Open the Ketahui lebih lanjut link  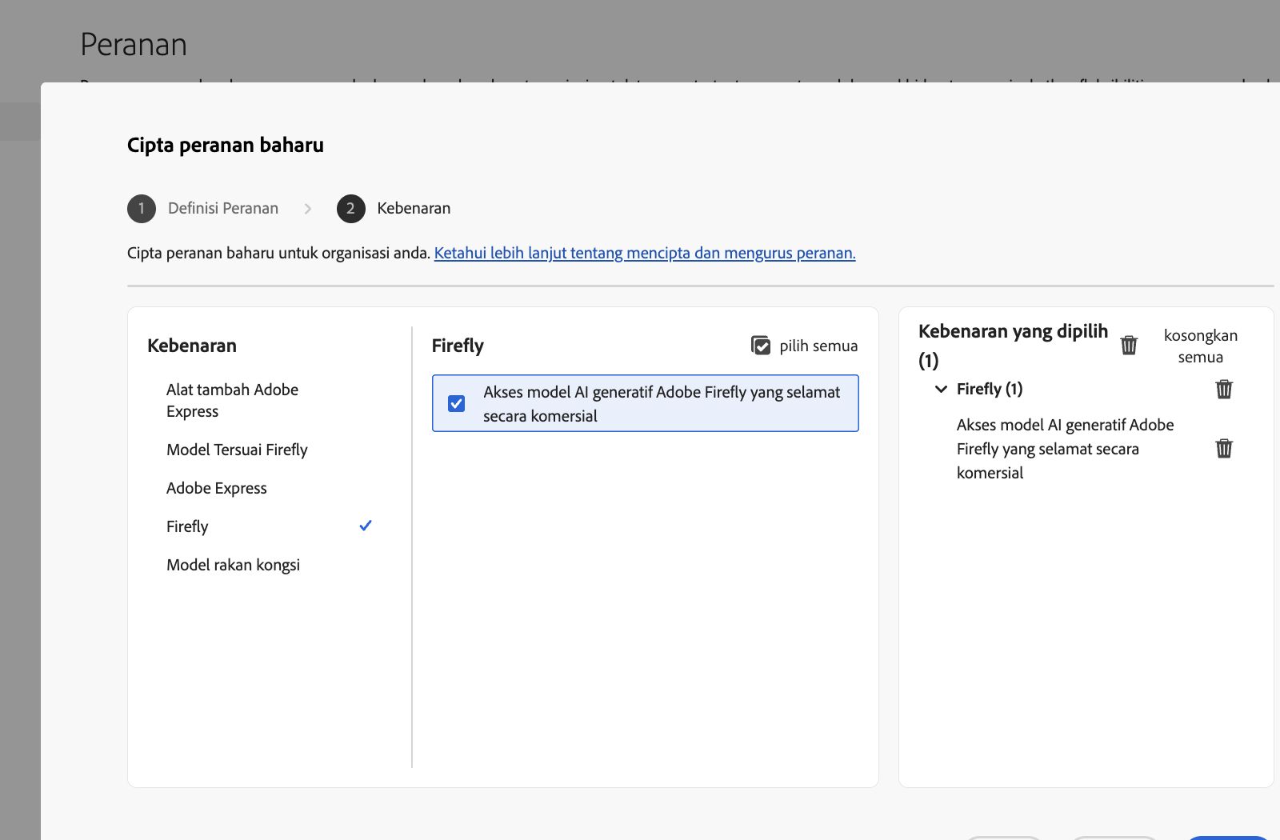pos(644,254)
